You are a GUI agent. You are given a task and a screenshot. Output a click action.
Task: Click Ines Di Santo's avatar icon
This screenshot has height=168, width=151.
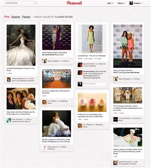9,120
